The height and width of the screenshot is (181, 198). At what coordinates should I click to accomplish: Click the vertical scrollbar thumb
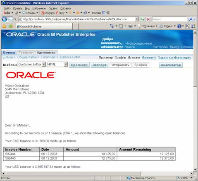195,60
